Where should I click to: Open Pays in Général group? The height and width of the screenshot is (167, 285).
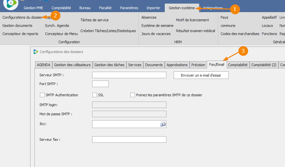pos(224,17)
